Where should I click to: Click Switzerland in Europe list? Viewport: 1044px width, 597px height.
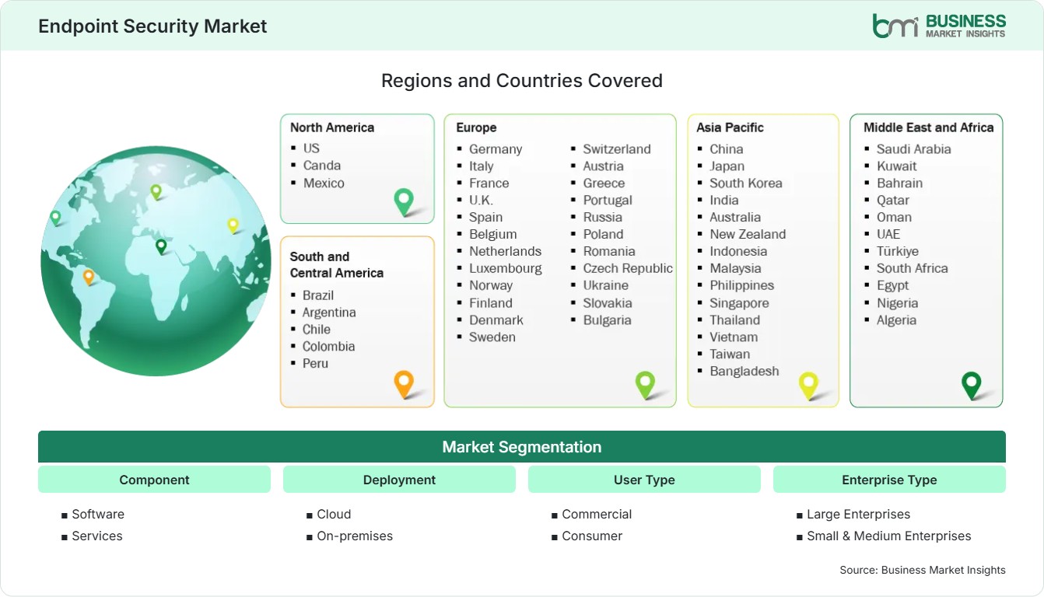[617, 148]
